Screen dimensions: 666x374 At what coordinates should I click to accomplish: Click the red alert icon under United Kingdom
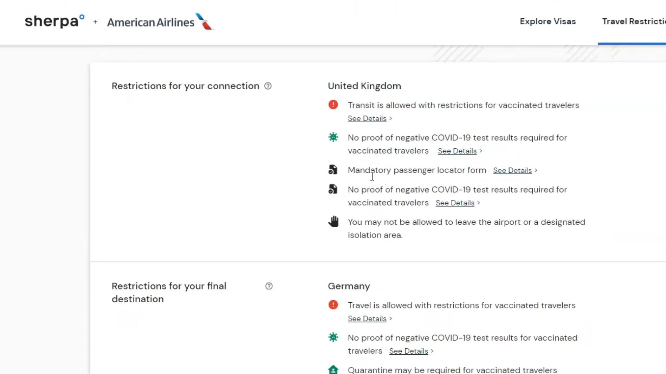(x=333, y=105)
